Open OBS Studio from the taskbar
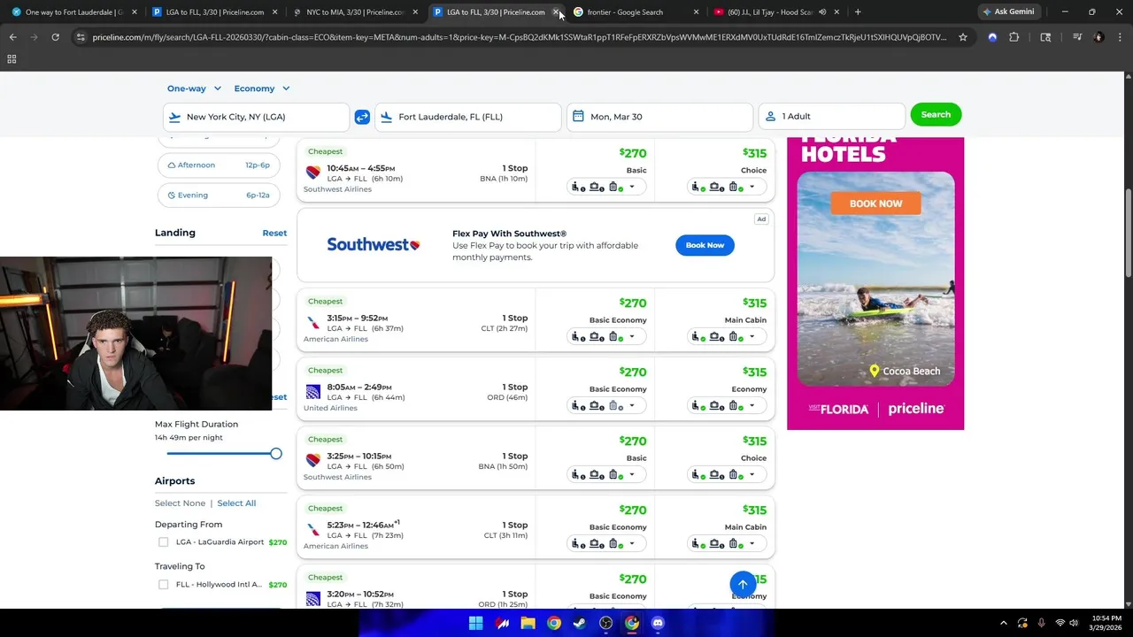Screen dimensions: 1133x637 coord(605,623)
